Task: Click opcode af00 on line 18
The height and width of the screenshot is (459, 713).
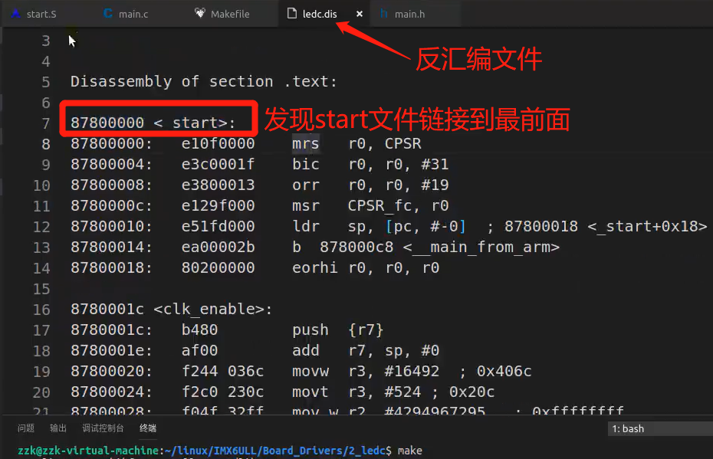Action: pyautogui.click(x=199, y=350)
